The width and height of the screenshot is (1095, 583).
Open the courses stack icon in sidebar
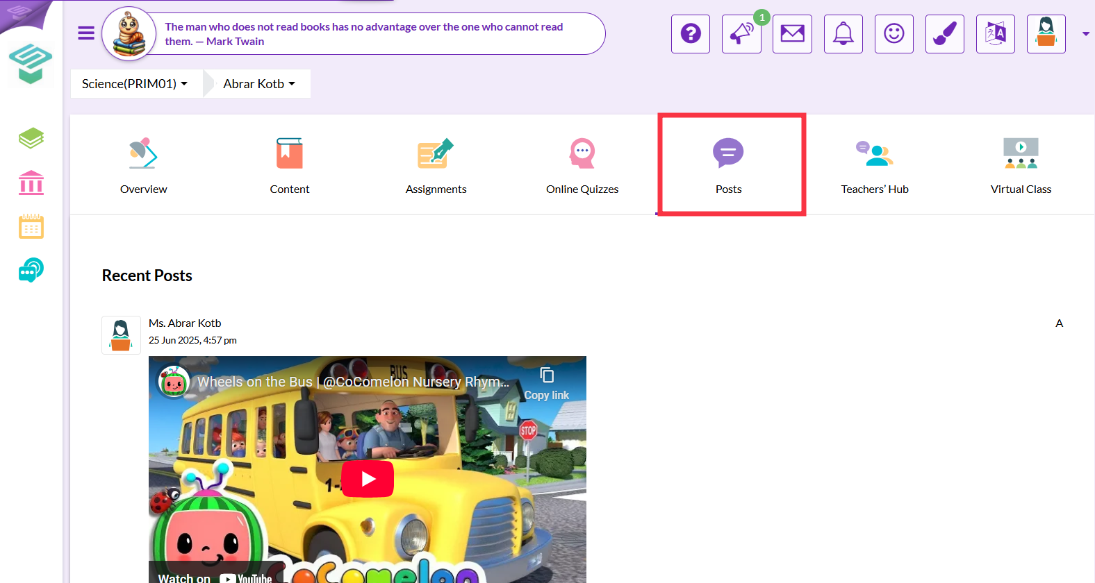tap(31, 138)
